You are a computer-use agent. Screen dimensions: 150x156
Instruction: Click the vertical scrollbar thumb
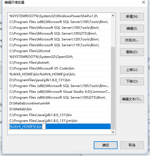click(113, 88)
